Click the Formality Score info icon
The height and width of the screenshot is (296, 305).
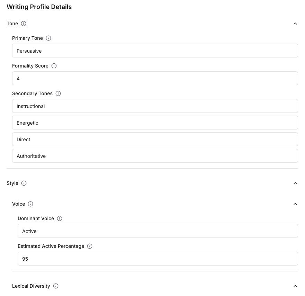[x=54, y=66]
